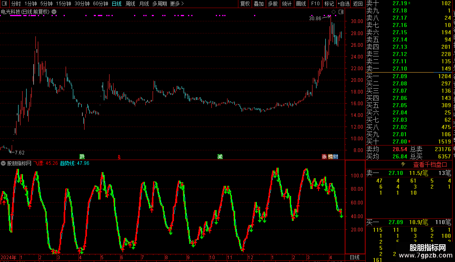This screenshot has height=262, width=455.
Task: Click the red 涨 marker icon
Action: click(325, 156)
